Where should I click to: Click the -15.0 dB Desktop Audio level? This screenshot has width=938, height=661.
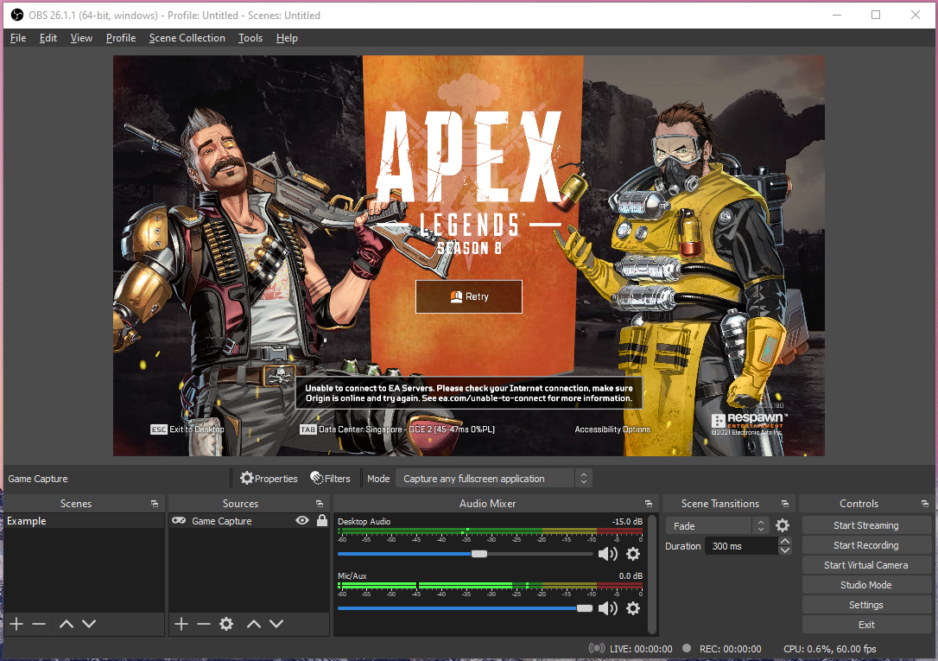(627, 522)
